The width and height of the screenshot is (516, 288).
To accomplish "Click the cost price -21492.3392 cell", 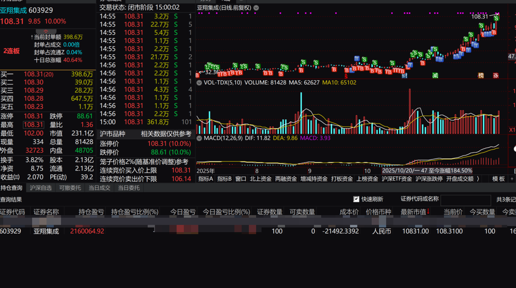I will 340,231.
